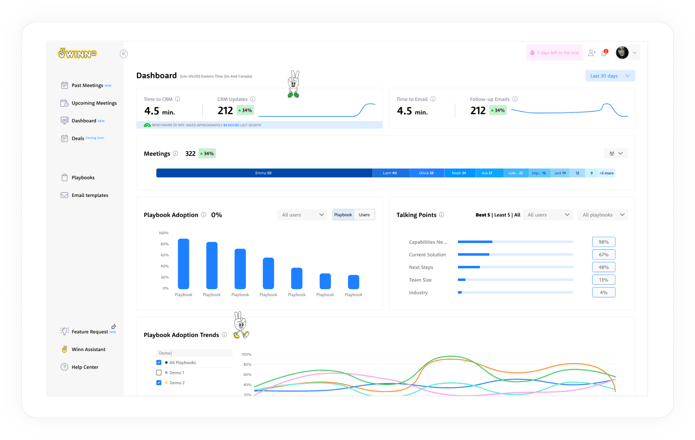Collapse the sidebar with the double-chevron icon
The width and height of the screenshot is (695, 440).
(x=124, y=54)
